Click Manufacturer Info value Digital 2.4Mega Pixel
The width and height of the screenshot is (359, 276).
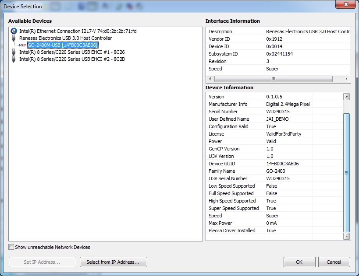tap(288, 104)
